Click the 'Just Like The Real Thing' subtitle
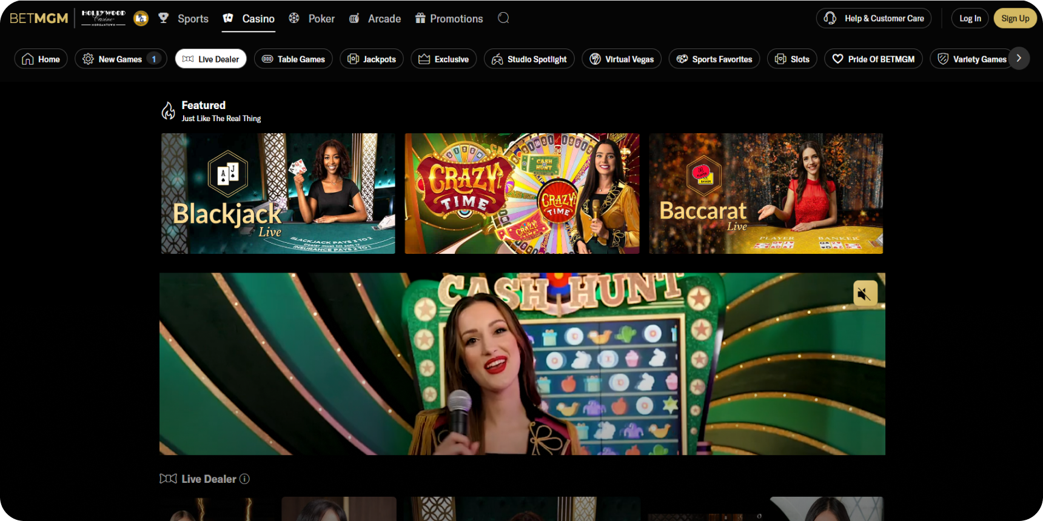Image resolution: width=1043 pixels, height=521 pixels. [x=221, y=119]
